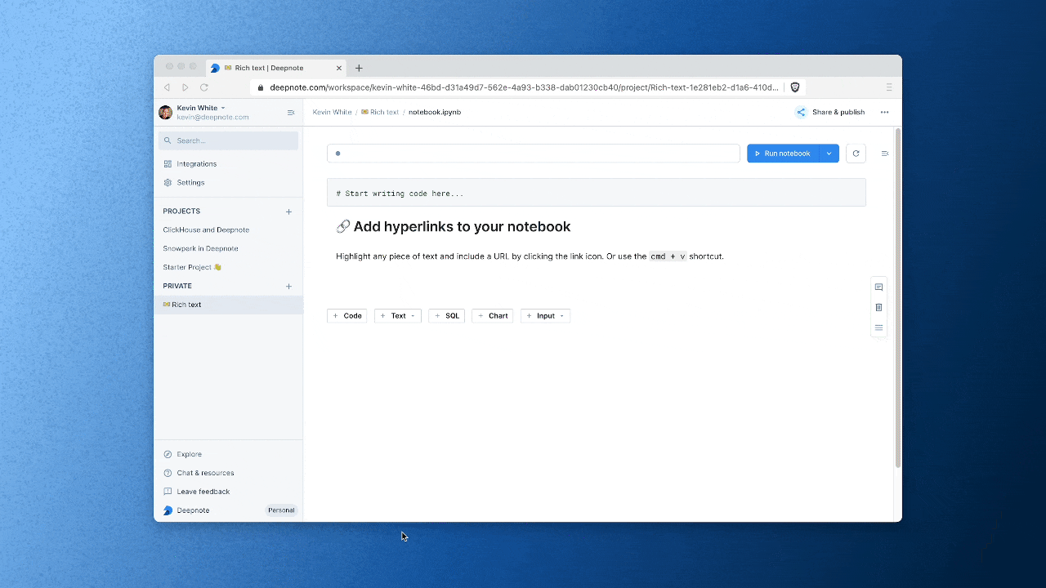Open the Starter Project
The width and height of the screenshot is (1046, 588).
tap(192, 267)
